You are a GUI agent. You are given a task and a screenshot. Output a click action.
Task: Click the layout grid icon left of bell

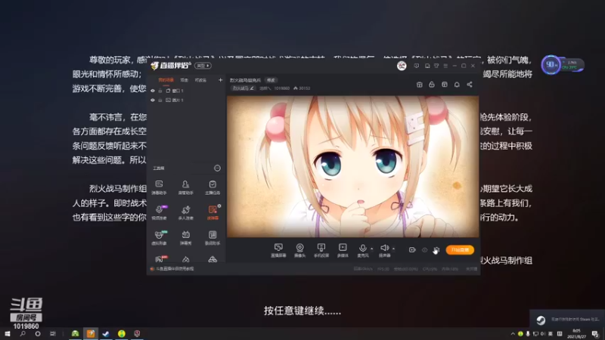click(445, 85)
